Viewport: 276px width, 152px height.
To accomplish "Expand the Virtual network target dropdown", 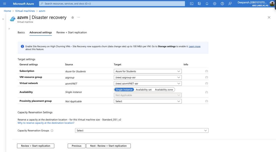I will pyautogui.click(x=148, y=83).
